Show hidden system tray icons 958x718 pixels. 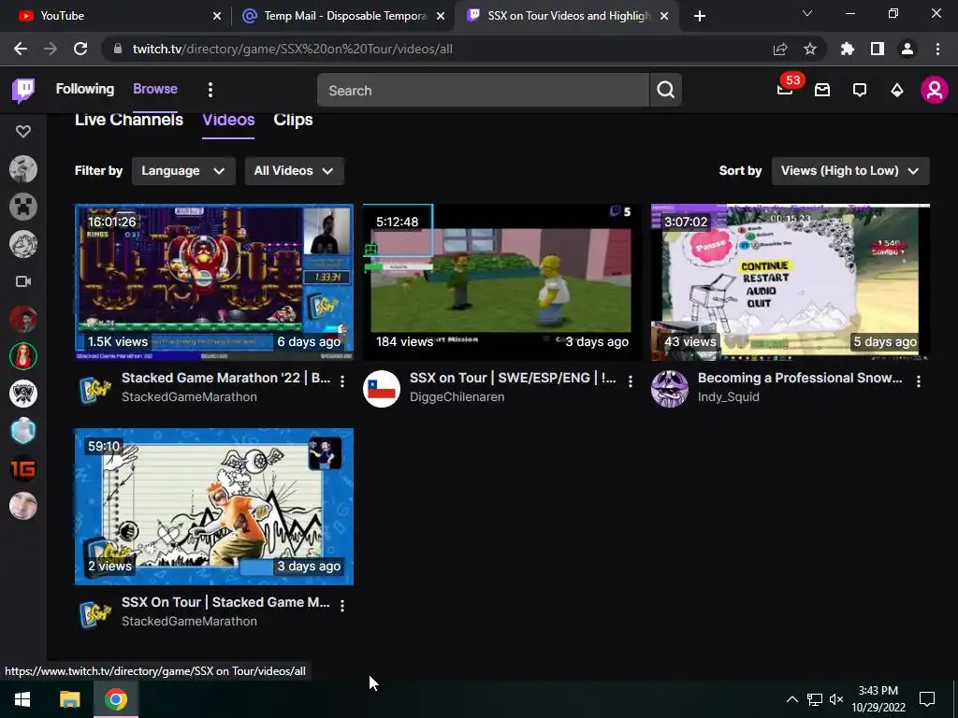(791, 699)
